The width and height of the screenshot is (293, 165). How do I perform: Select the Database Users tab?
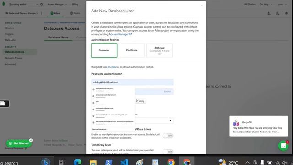58,38
